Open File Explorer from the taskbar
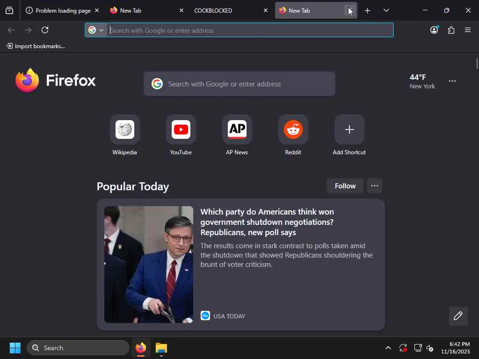 click(x=161, y=348)
